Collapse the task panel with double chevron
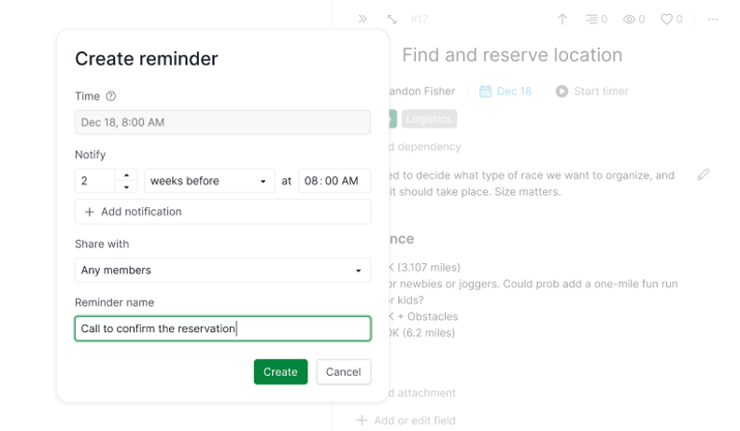The height and width of the screenshot is (431, 740). (363, 19)
